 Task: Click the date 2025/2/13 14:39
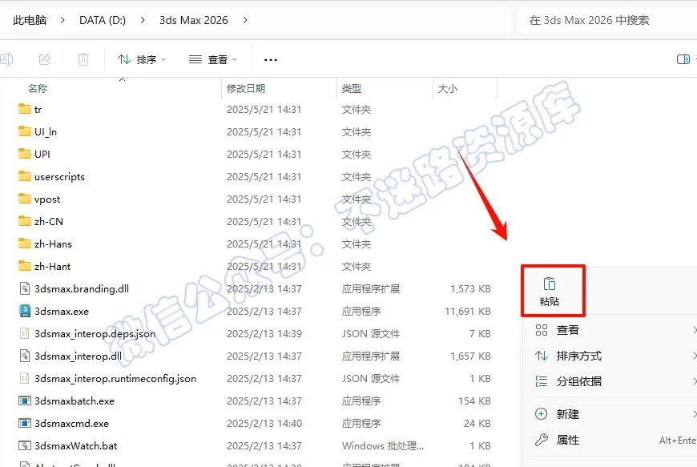pyautogui.click(x=264, y=334)
